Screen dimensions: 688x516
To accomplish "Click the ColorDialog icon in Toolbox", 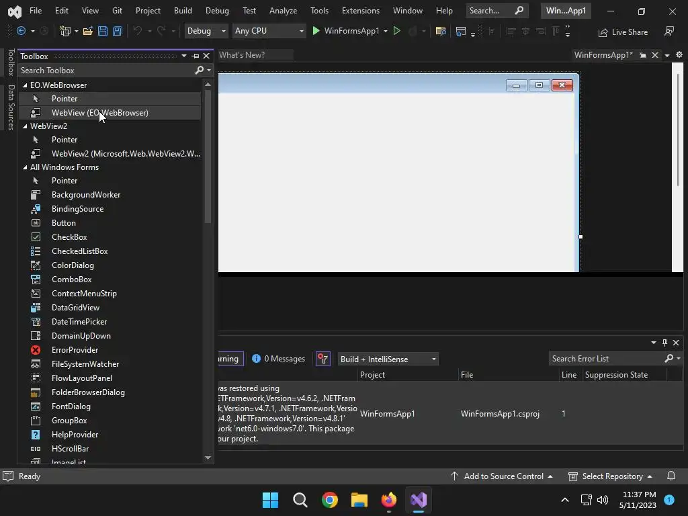I will click(36, 265).
